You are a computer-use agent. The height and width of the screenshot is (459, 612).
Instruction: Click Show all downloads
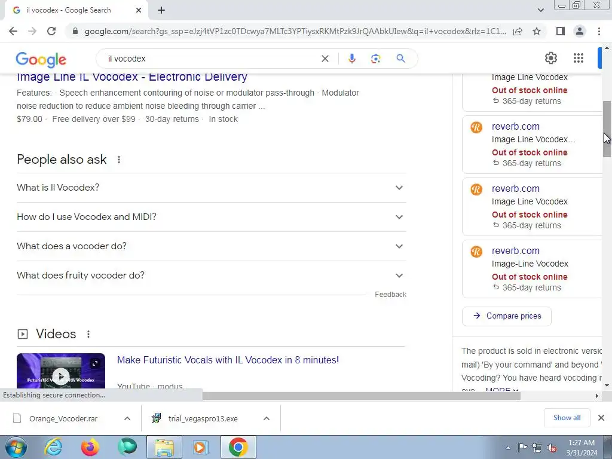(567, 418)
